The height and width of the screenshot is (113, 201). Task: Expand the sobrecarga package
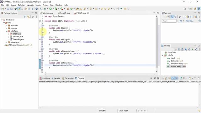tap(6, 42)
